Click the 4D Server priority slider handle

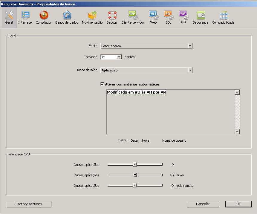[135, 175]
